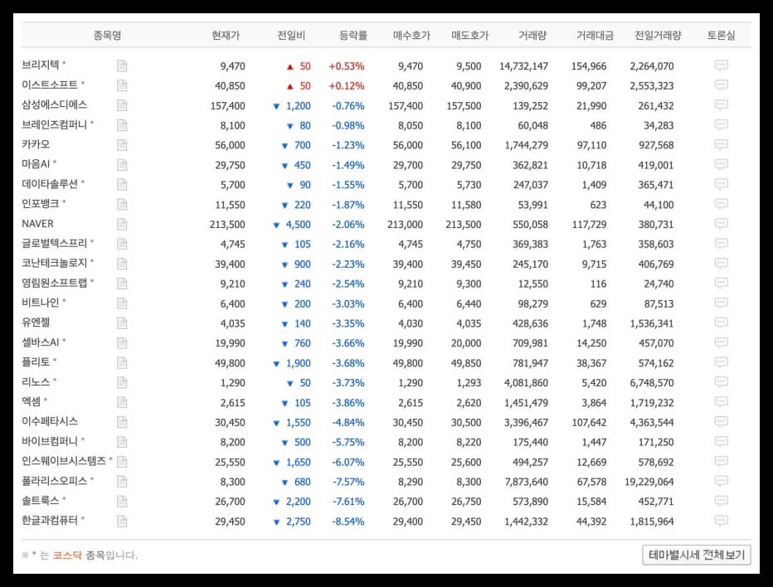
Task: Open the document icon for 이스트소프트
Action: (x=122, y=85)
